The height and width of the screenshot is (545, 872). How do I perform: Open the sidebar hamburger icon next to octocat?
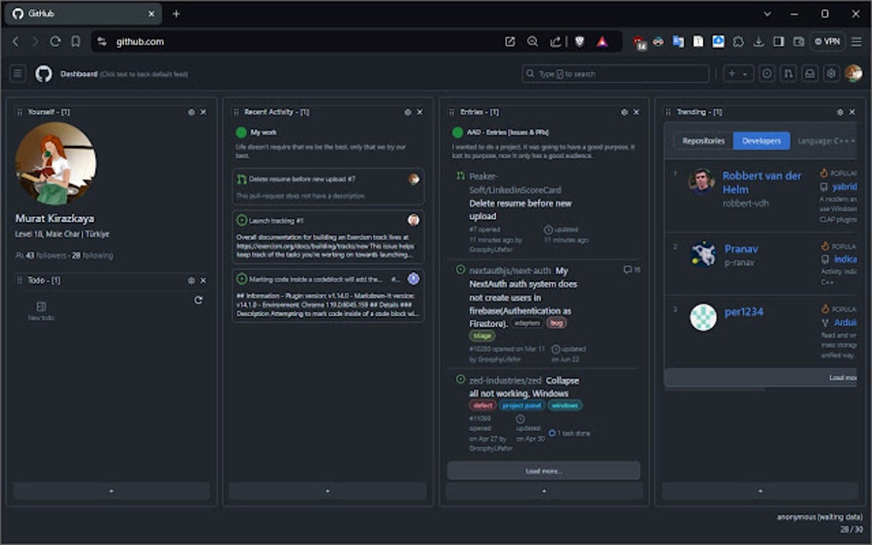click(x=17, y=73)
